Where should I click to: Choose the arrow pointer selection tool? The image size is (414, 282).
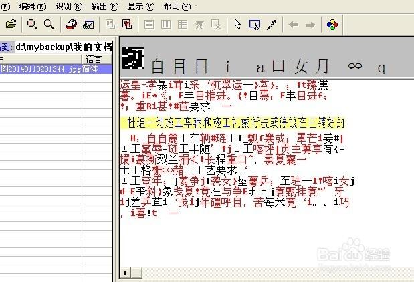(x=237, y=25)
